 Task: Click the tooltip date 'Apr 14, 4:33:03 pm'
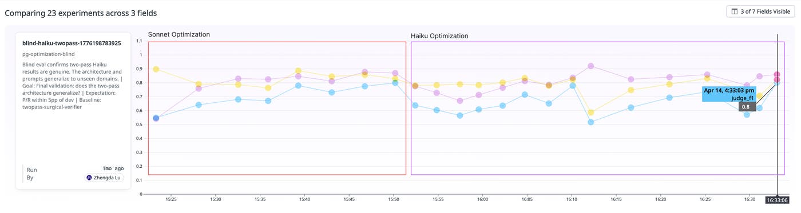[729, 91]
